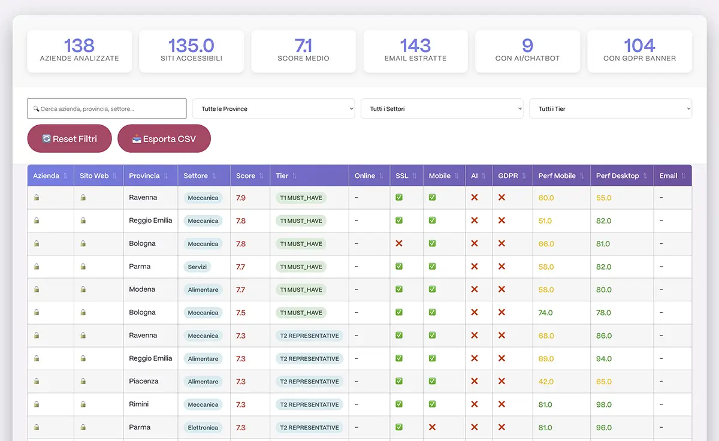719x441 pixels.
Task: Click the Score column sort arrows
Action: tap(261, 176)
